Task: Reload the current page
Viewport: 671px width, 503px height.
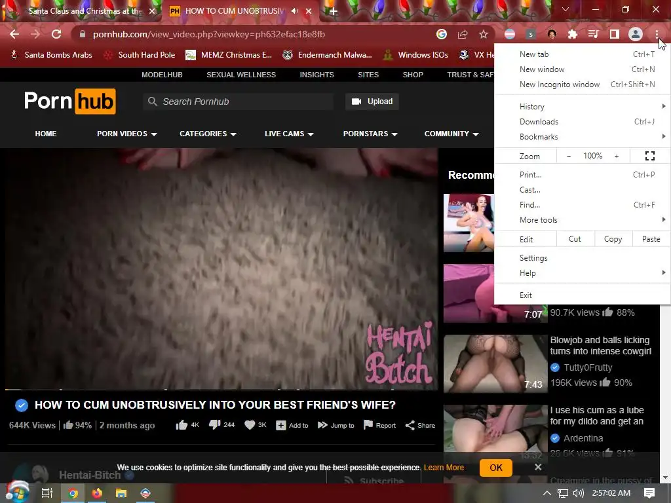Action: (56, 34)
